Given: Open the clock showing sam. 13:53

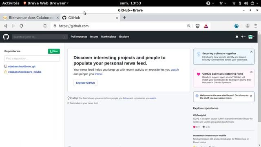Looking at the screenshot, I should tap(130, 3).
